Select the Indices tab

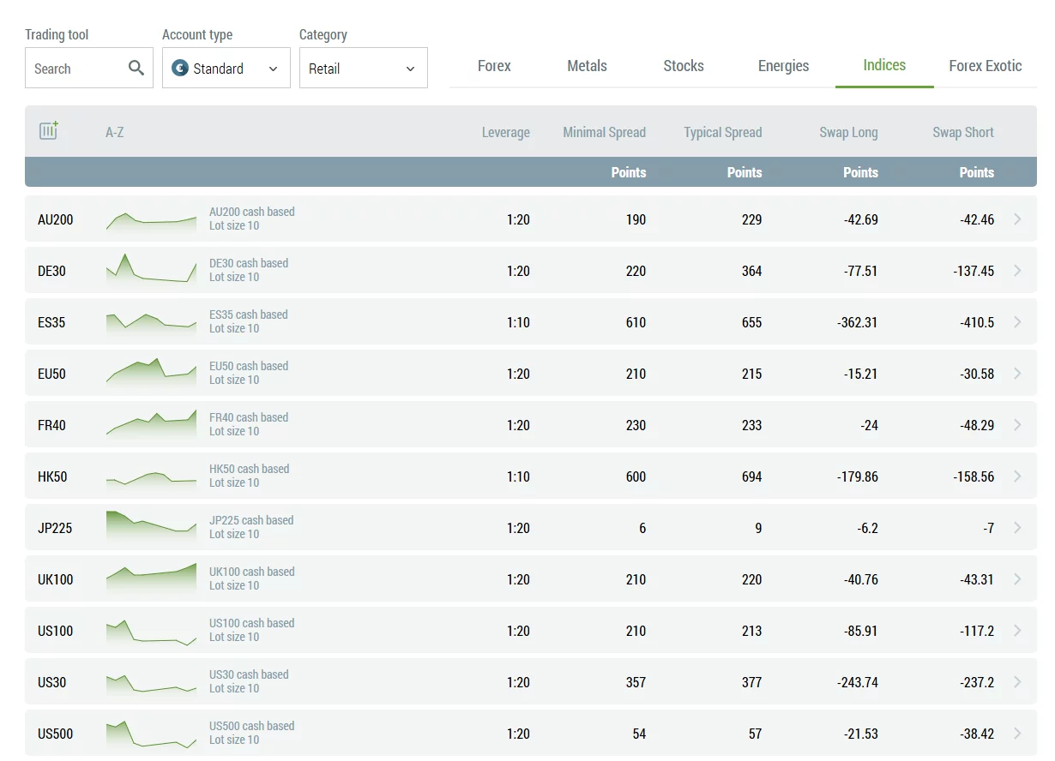coord(884,65)
